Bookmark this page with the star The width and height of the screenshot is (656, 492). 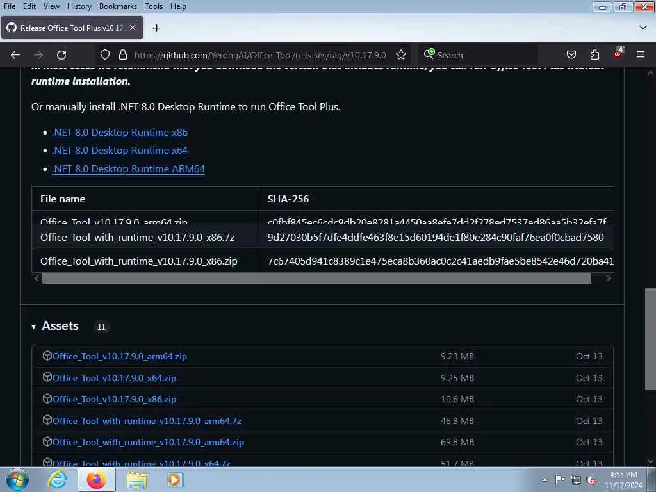401,55
